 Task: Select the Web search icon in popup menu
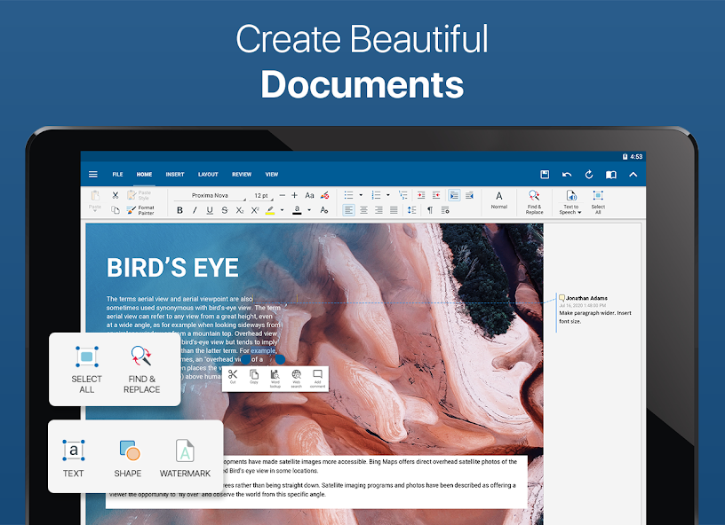[x=297, y=377]
